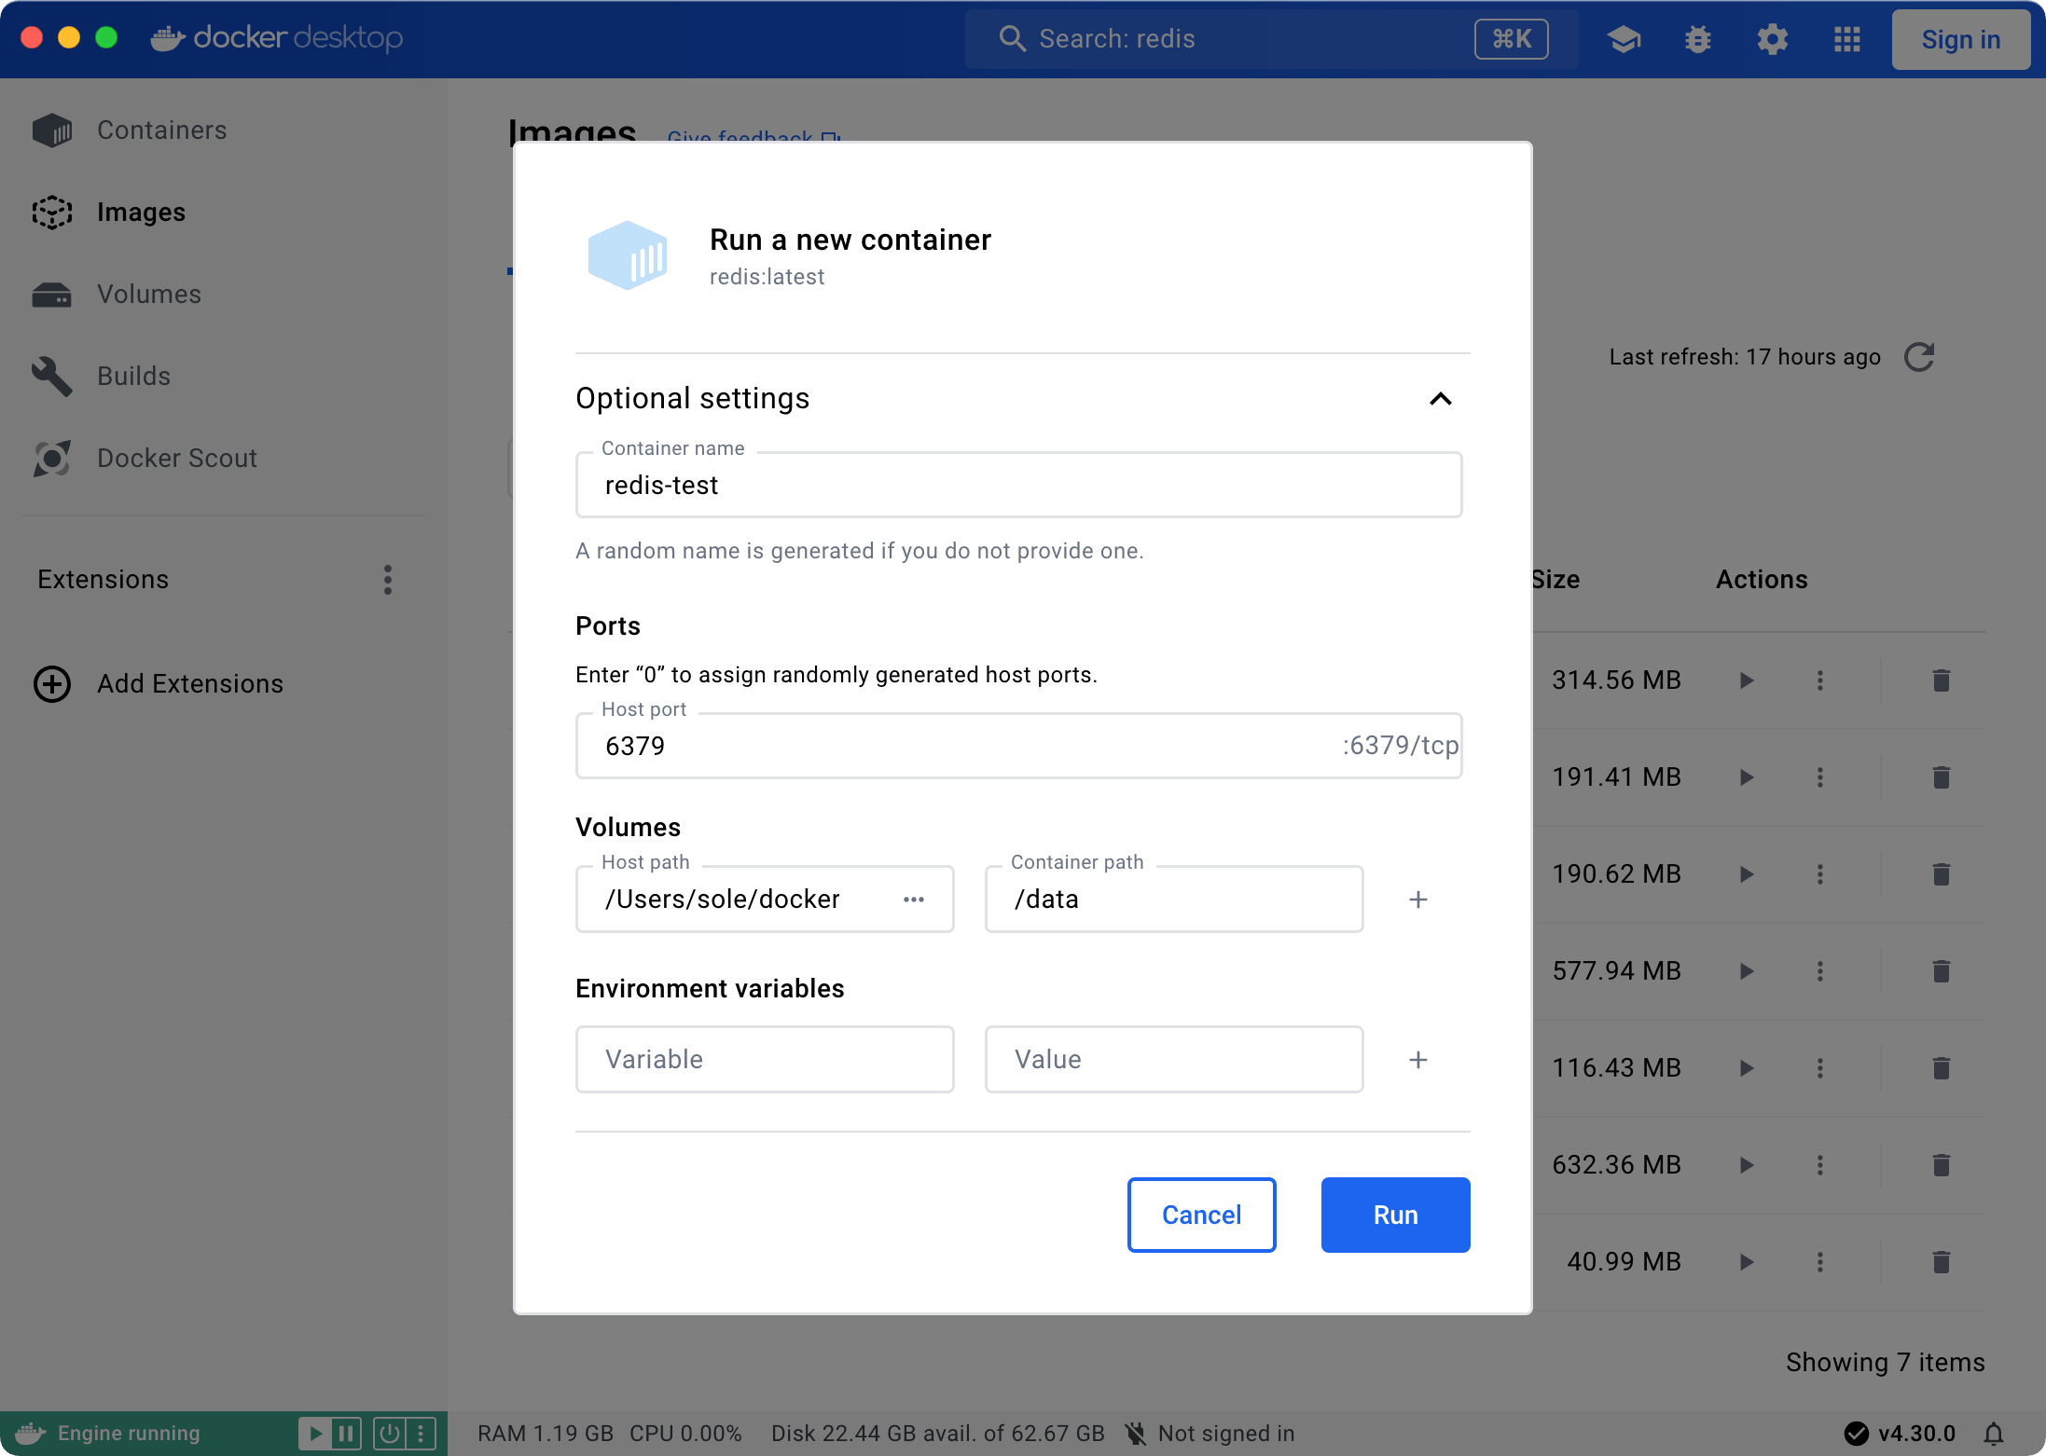Click the Container name field with redis-test
Screen dimensions: 2046x1456
coord(1018,485)
